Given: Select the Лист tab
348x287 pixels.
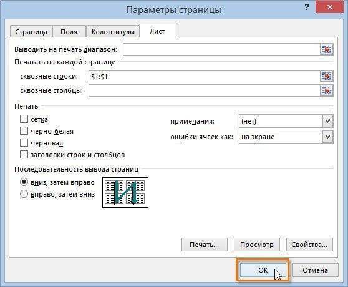Looking at the screenshot, I should pyautogui.click(x=157, y=31).
